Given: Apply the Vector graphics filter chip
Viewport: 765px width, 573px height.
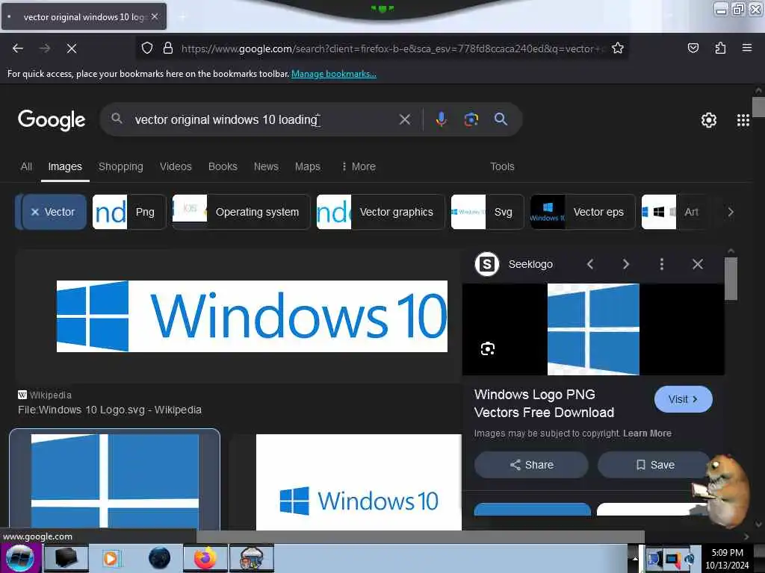Looking at the screenshot, I should click(x=380, y=212).
